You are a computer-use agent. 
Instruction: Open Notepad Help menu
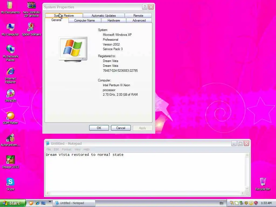[x=87, y=149]
